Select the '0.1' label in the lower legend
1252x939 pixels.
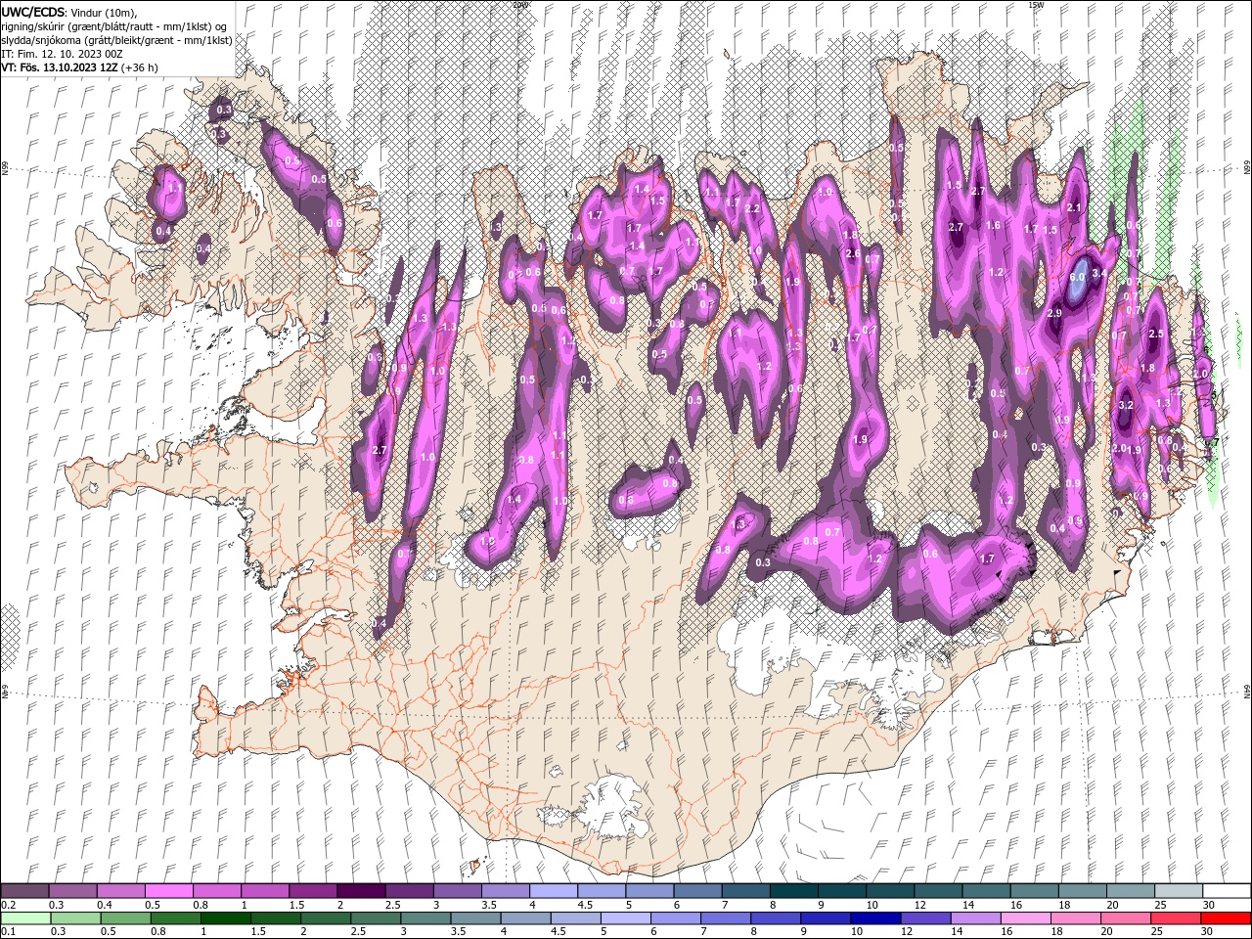(9, 932)
